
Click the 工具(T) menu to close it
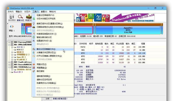36,12
